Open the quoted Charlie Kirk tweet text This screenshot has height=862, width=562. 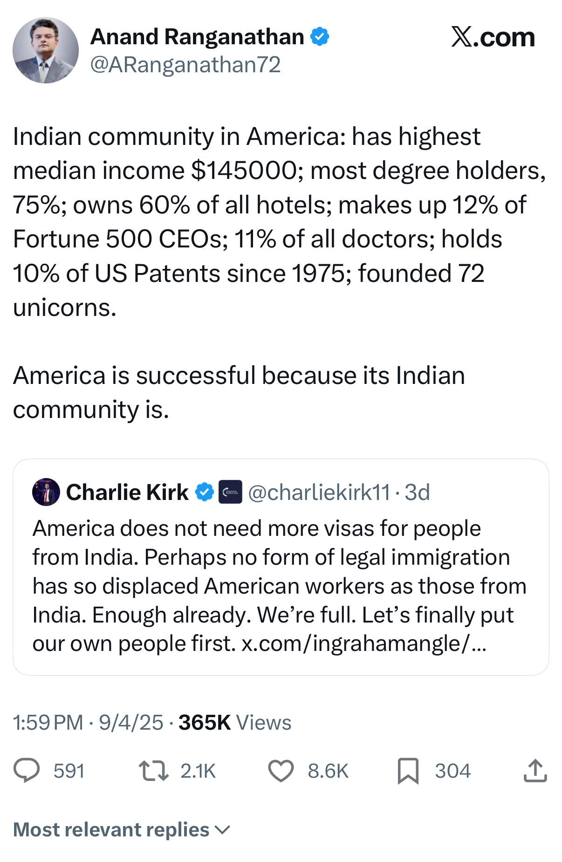pyautogui.click(x=280, y=586)
